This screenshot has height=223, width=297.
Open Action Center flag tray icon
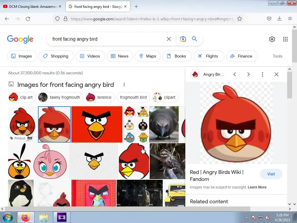tap(253, 218)
